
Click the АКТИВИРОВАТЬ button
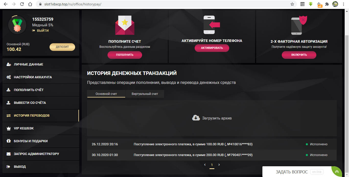(212, 48)
